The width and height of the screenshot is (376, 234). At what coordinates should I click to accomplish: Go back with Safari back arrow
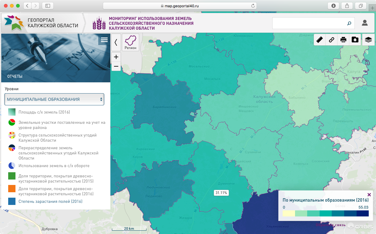[27, 6]
